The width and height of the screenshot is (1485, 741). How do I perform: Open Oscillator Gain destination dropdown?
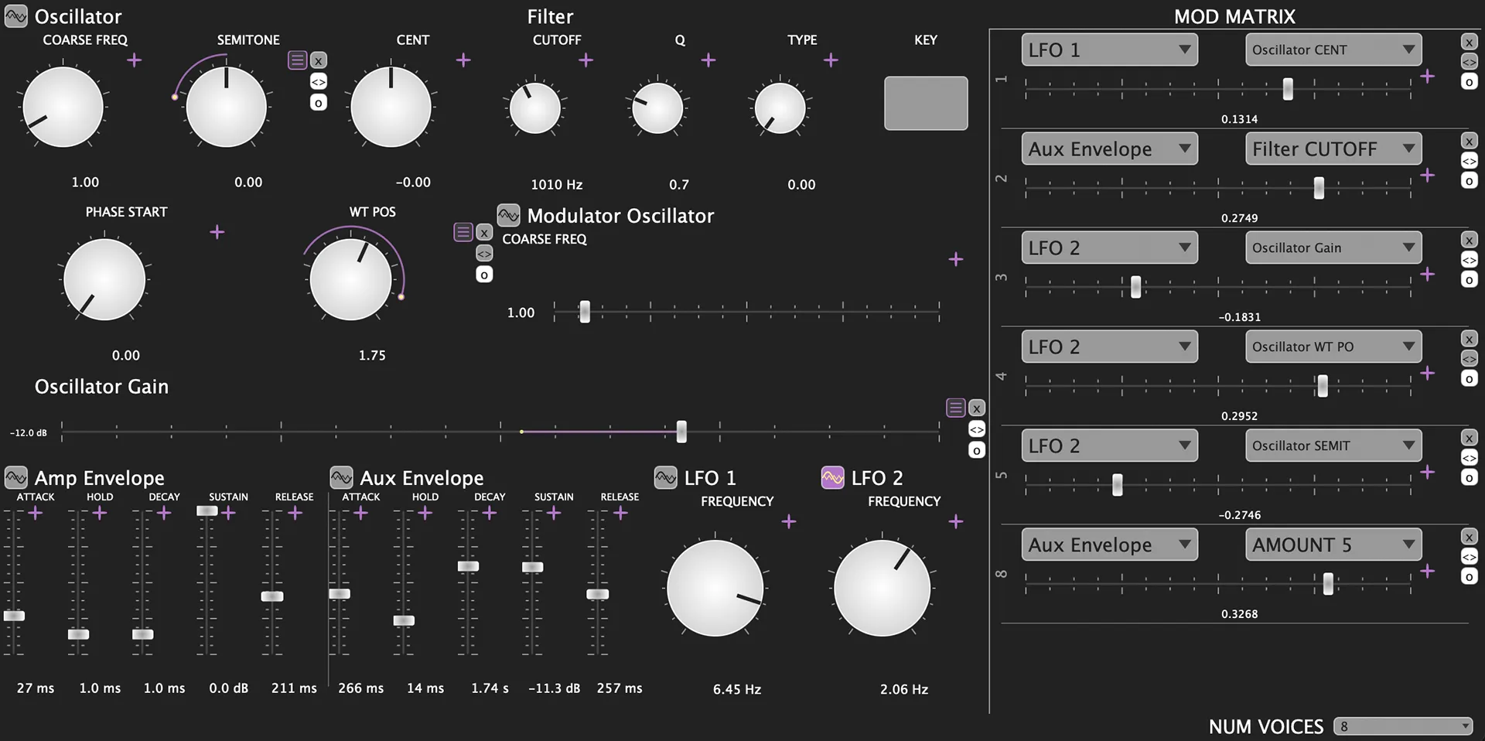[1333, 248]
